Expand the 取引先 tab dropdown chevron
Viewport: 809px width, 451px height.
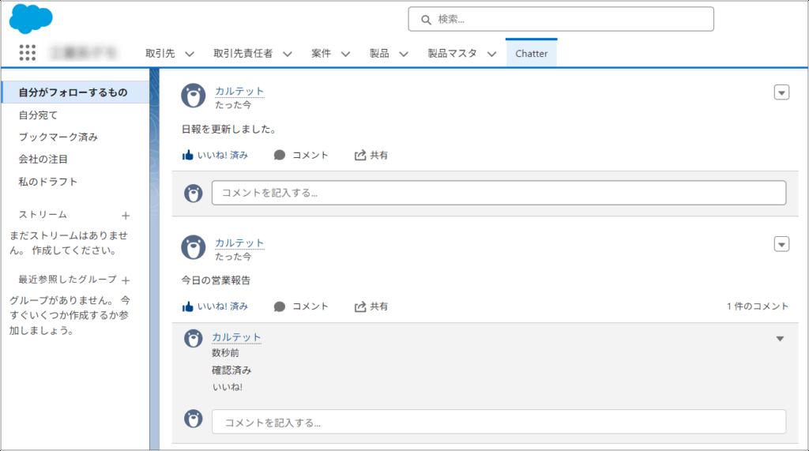pos(190,54)
